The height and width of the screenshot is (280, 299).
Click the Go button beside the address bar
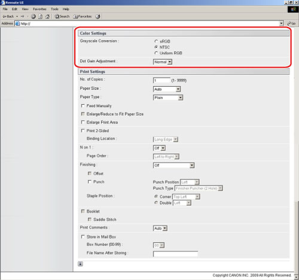[x=291, y=23]
